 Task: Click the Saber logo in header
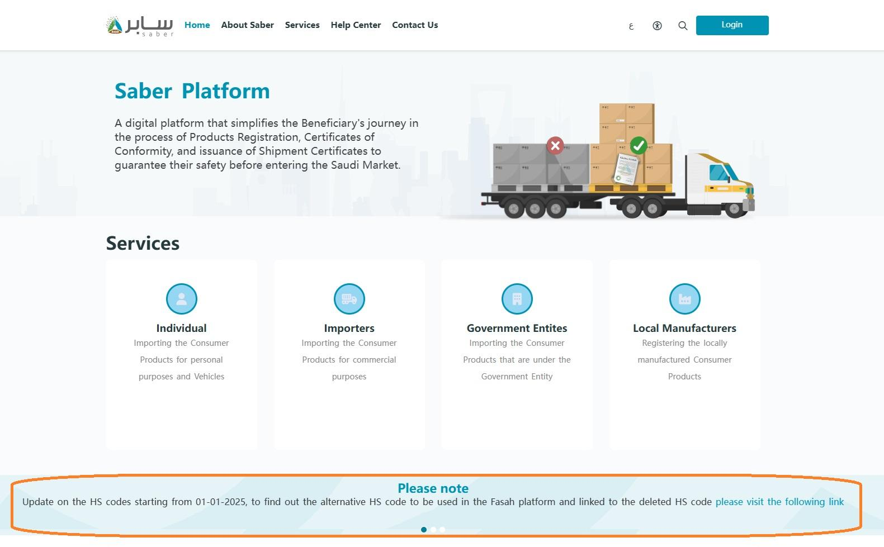tap(140, 26)
